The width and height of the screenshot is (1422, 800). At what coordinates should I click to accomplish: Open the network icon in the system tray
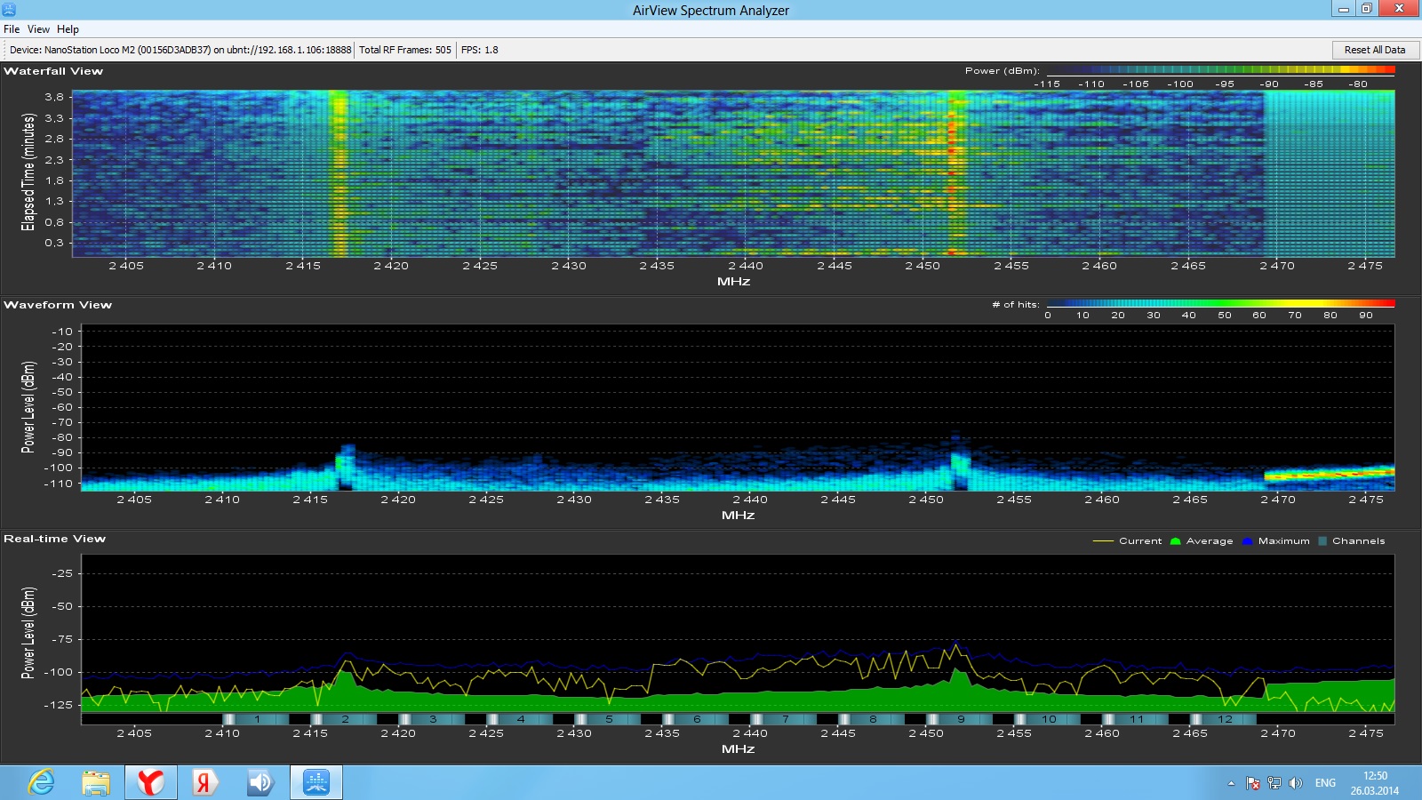click(x=1274, y=783)
